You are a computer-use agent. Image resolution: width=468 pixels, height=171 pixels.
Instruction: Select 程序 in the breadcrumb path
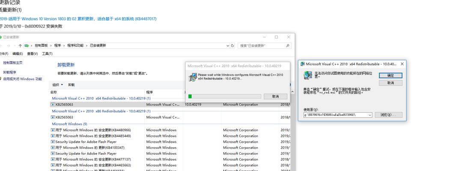[x=58, y=46]
